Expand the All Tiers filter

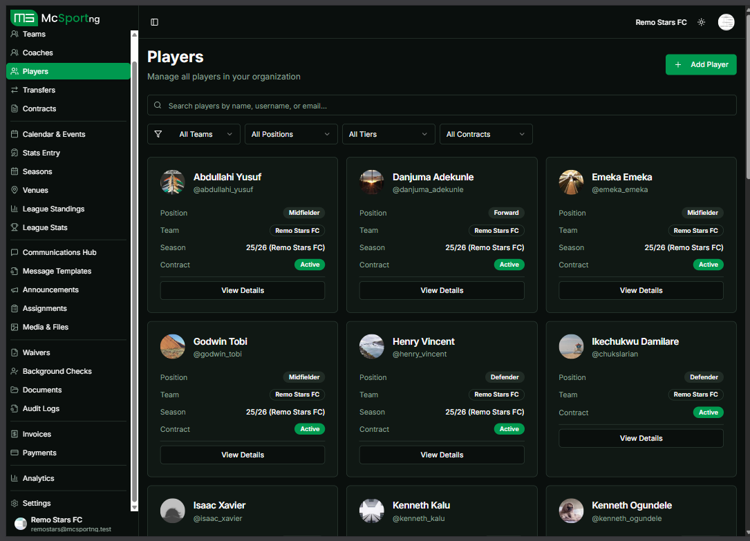point(388,133)
